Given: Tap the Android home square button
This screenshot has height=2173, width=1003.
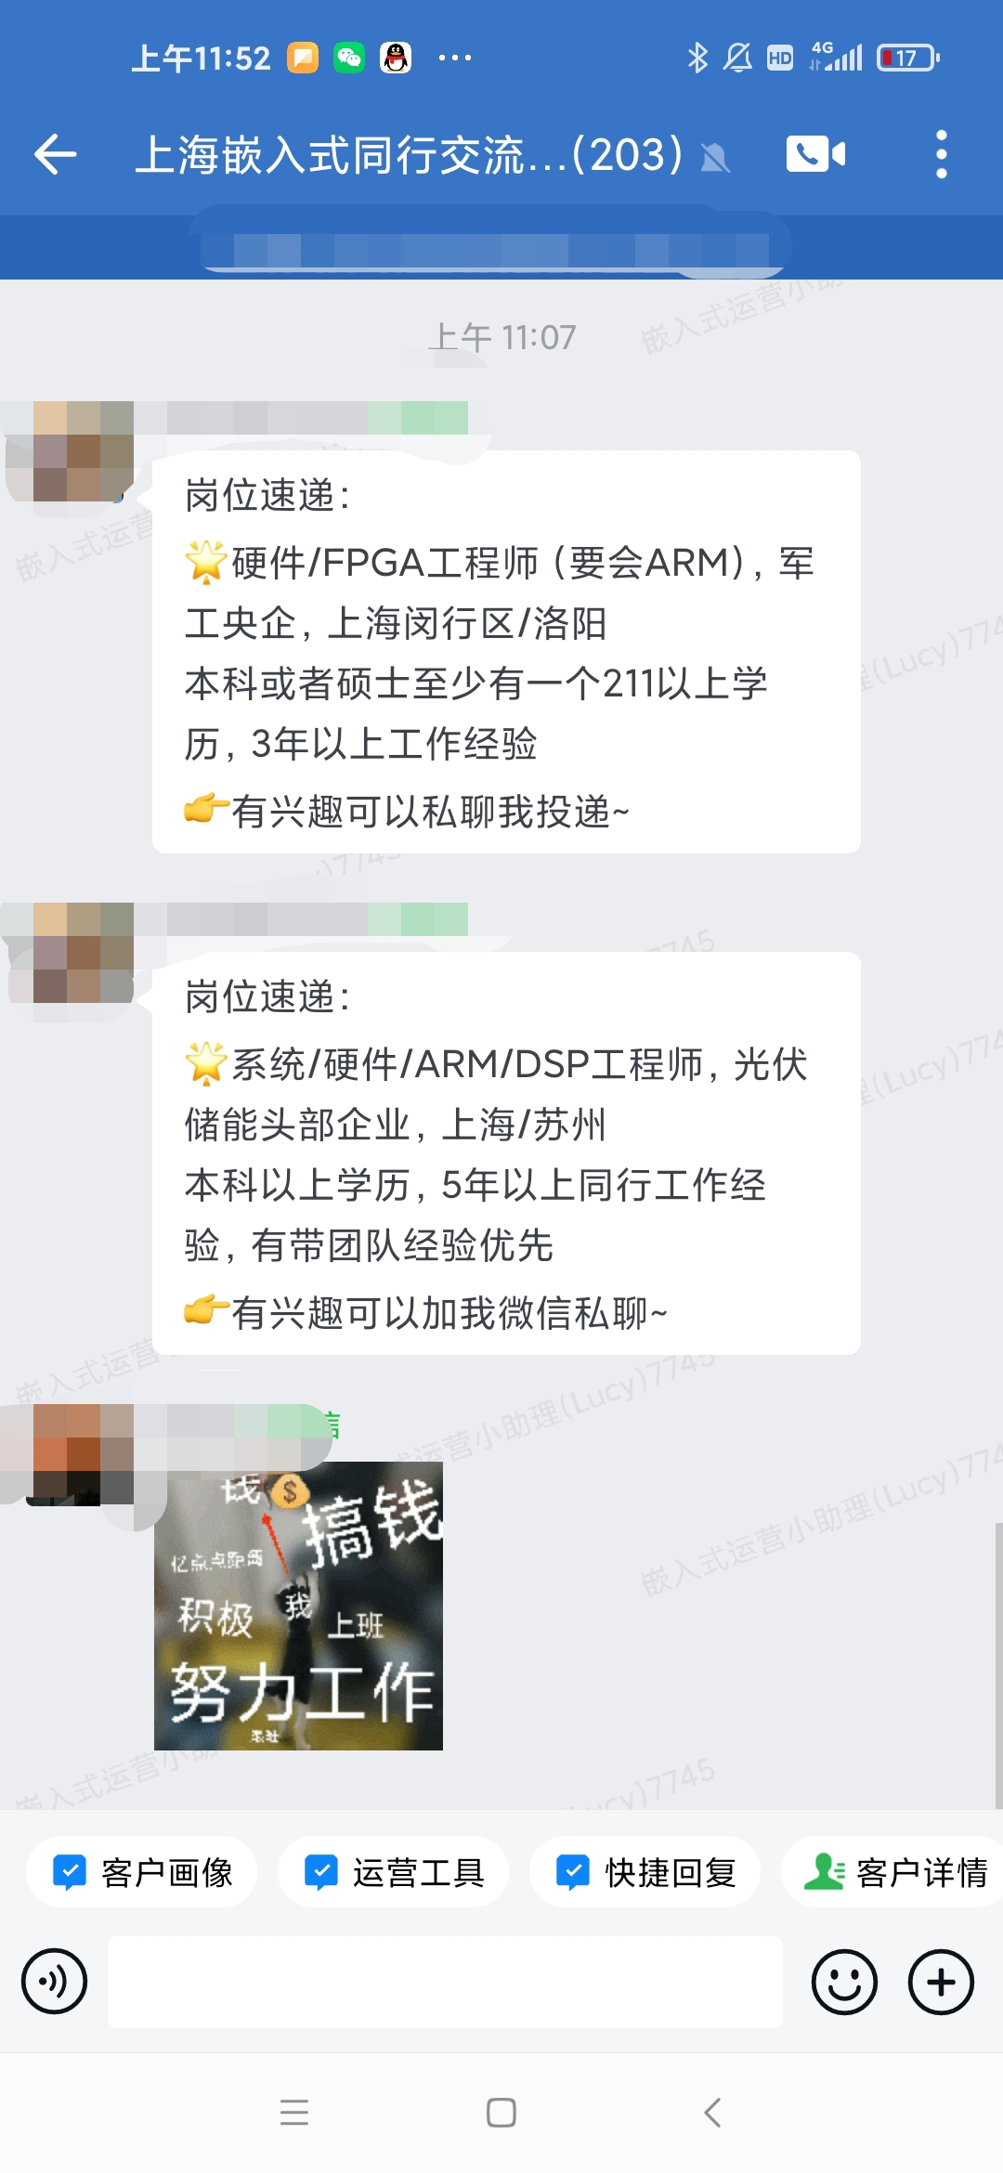Looking at the screenshot, I should [x=501, y=2113].
